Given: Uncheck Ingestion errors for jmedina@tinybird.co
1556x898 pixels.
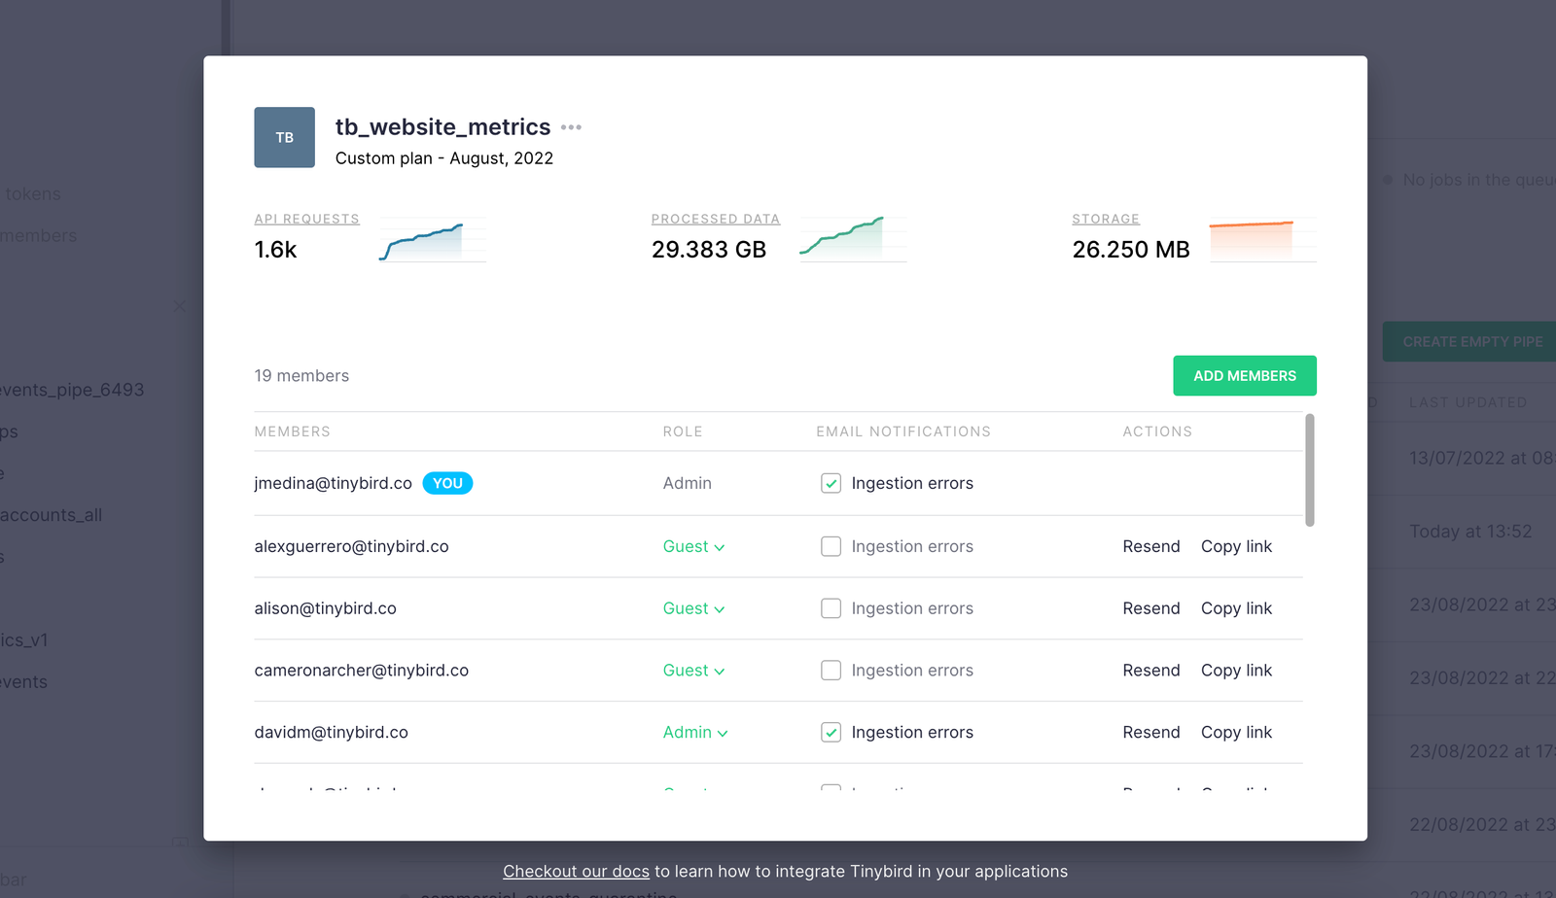Looking at the screenshot, I should tap(831, 483).
